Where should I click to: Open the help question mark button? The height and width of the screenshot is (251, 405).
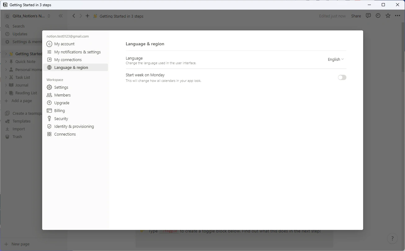tap(393, 238)
